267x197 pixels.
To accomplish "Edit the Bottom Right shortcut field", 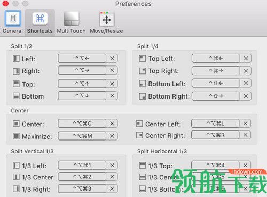I will [216, 96].
